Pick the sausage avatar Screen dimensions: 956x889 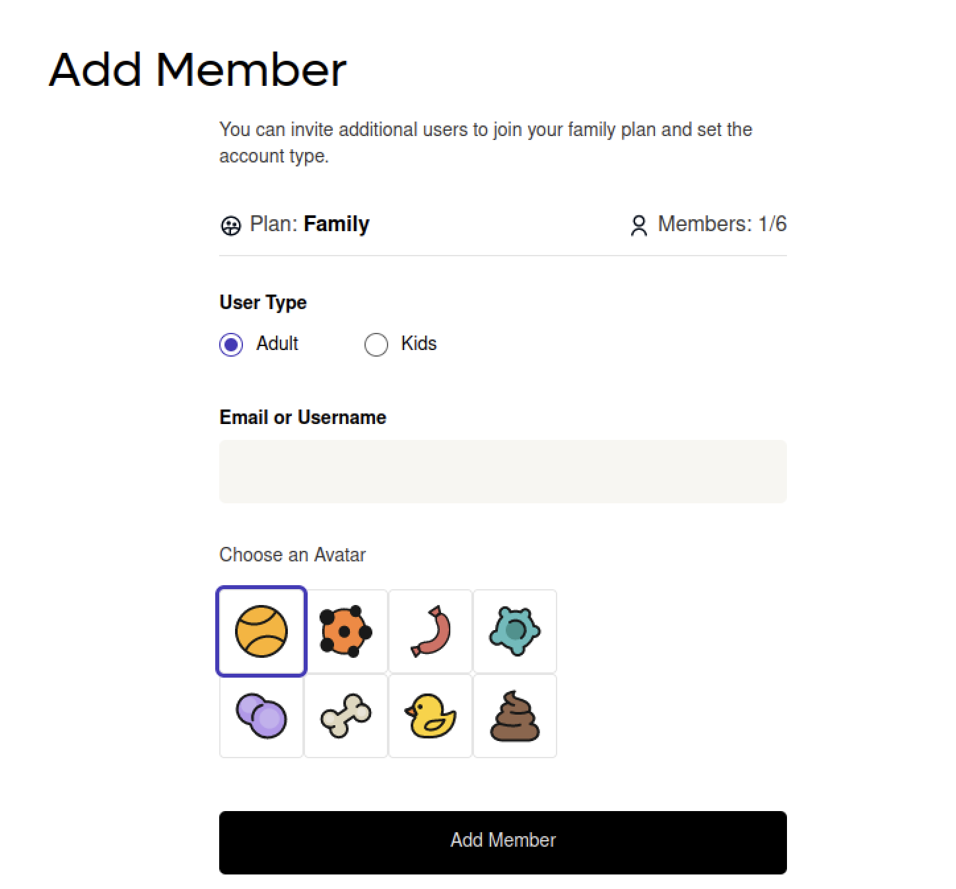point(430,631)
